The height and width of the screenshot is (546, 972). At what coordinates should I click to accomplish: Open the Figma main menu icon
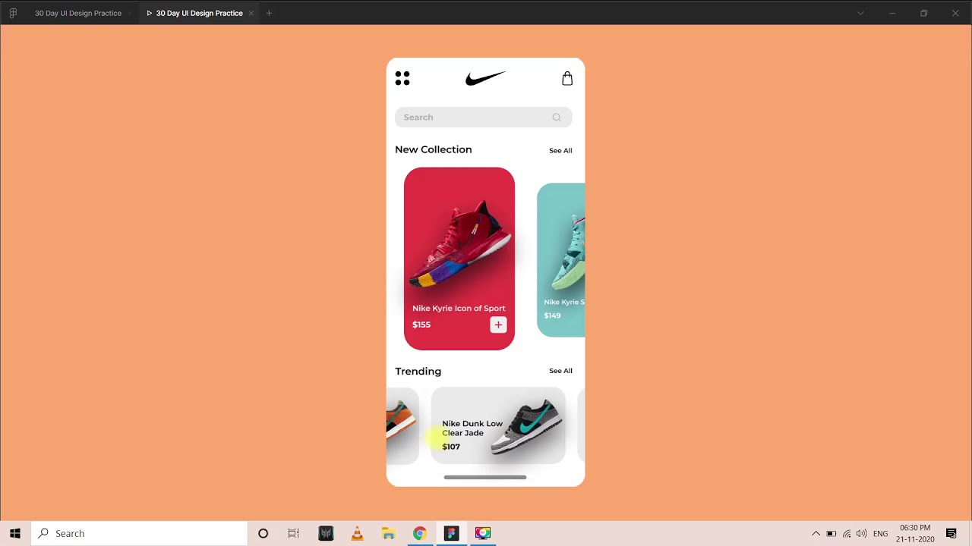pyautogui.click(x=13, y=13)
